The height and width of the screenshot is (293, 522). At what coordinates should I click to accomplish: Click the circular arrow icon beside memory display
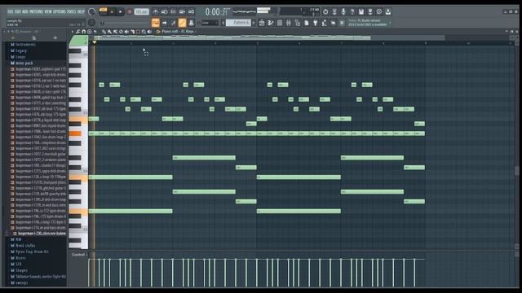(325, 12)
